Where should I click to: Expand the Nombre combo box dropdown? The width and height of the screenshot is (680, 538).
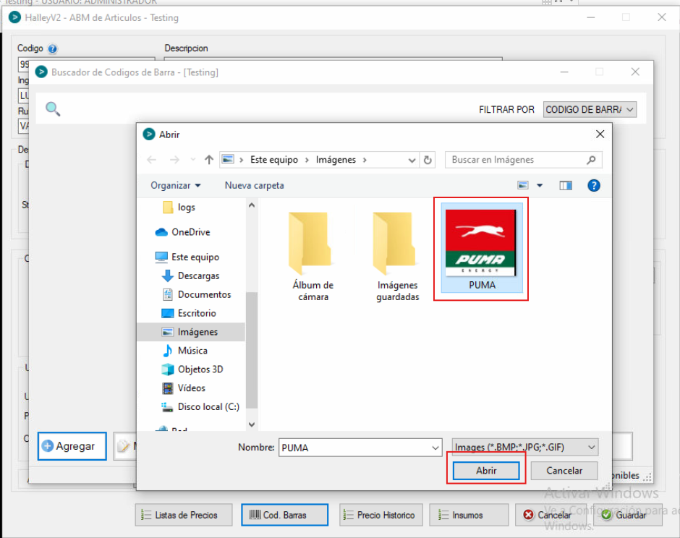click(435, 448)
